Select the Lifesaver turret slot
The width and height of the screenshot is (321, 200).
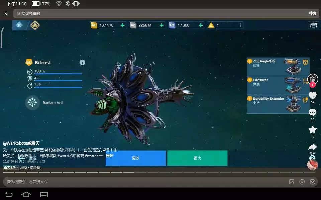[x=278, y=85]
